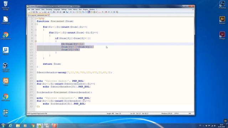Paste with the Paste toolbar icon
This screenshot has height=128, width=228.
(54, 12)
